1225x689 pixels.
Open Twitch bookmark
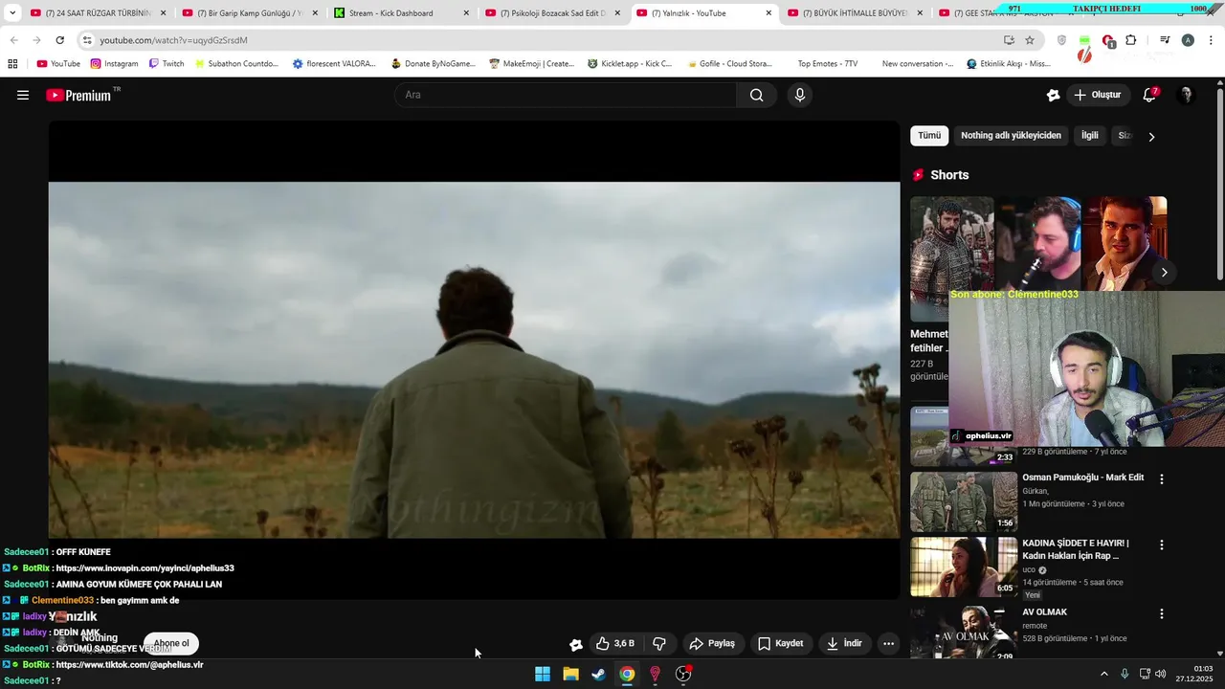click(x=167, y=64)
